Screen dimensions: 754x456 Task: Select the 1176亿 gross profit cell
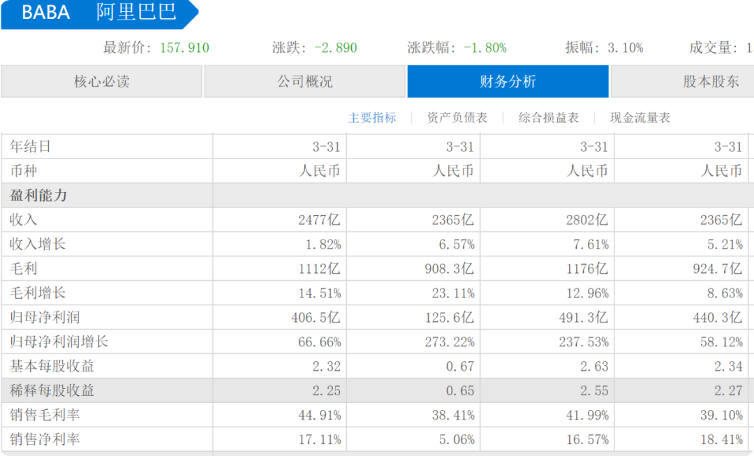click(x=586, y=269)
